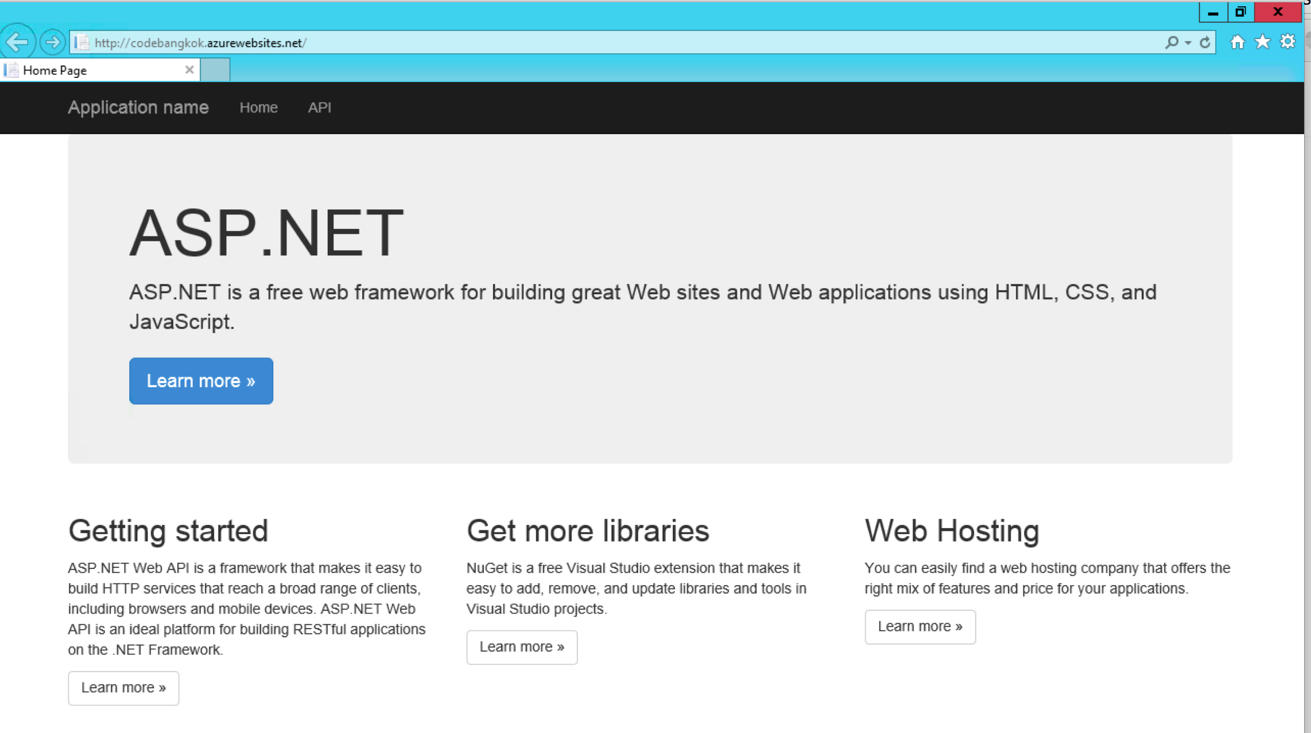Click the Refresh page icon

click(1204, 42)
